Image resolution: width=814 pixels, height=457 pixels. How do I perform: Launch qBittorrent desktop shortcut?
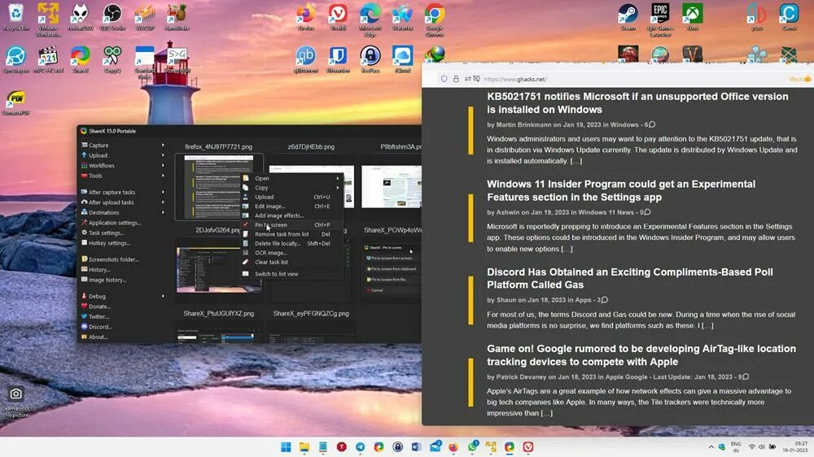[306, 59]
